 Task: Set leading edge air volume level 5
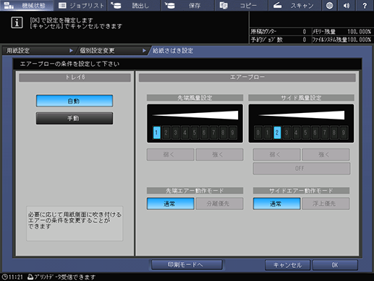(195, 133)
